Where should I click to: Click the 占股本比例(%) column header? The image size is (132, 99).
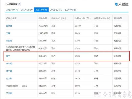(x=83, y=18)
